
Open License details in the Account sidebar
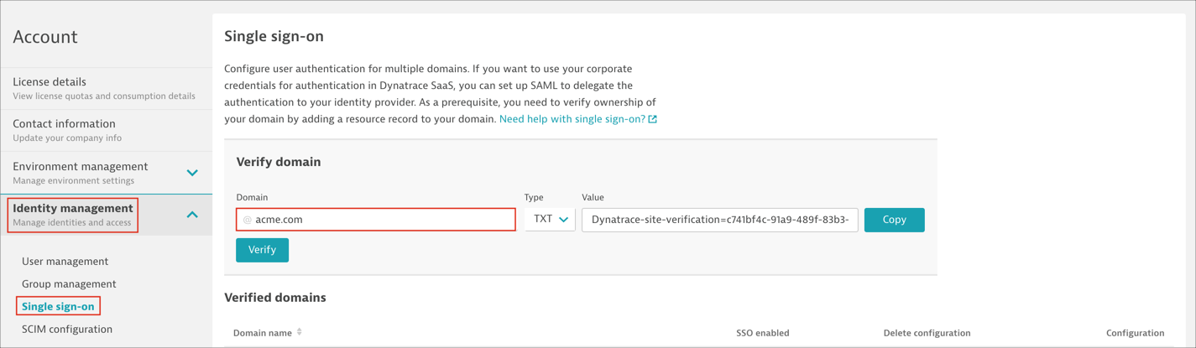click(50, 82)
